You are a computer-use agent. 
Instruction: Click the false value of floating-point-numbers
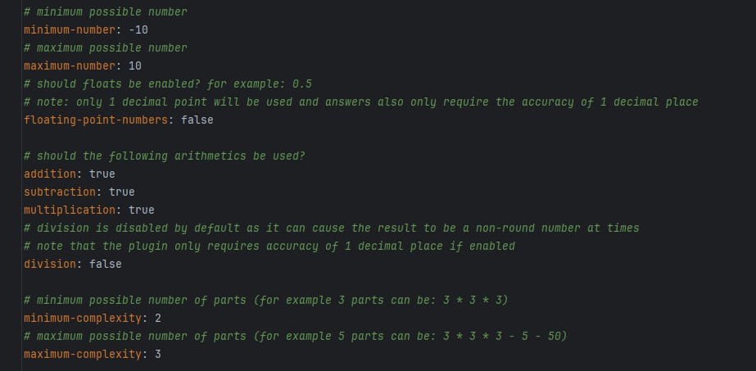197,120
